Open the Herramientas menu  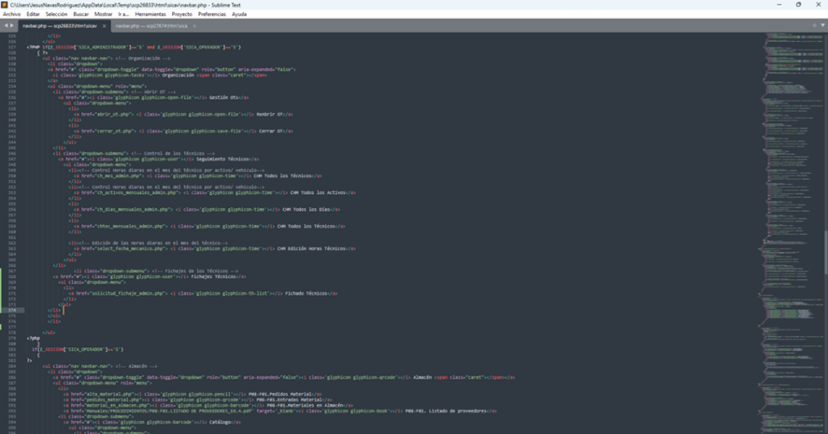tap(150, 15)
